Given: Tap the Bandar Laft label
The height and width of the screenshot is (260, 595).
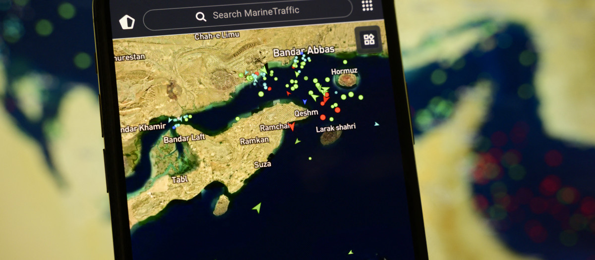Looking at the screenshot, I should [183, 140].
